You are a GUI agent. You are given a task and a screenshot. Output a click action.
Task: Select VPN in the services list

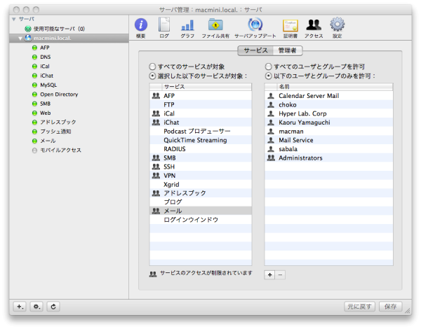click(x=201, y=176)
